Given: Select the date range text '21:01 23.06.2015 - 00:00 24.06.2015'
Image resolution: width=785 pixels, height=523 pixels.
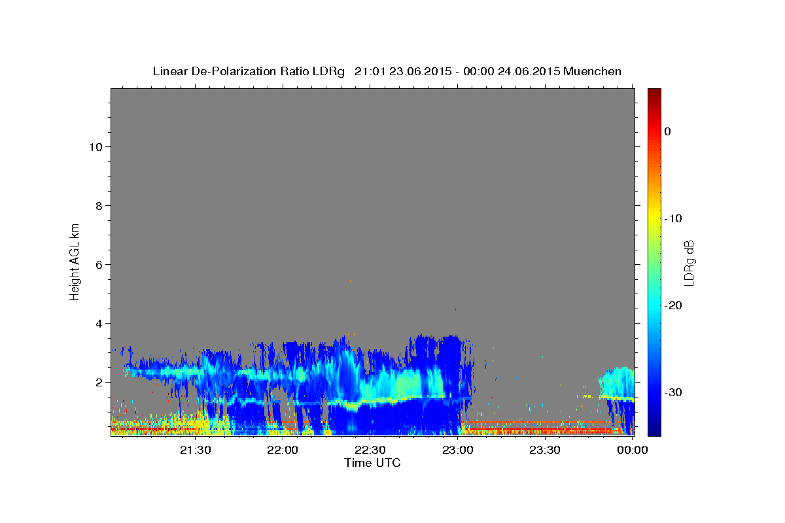Looking at the screenshot, I should coord(457,71).
